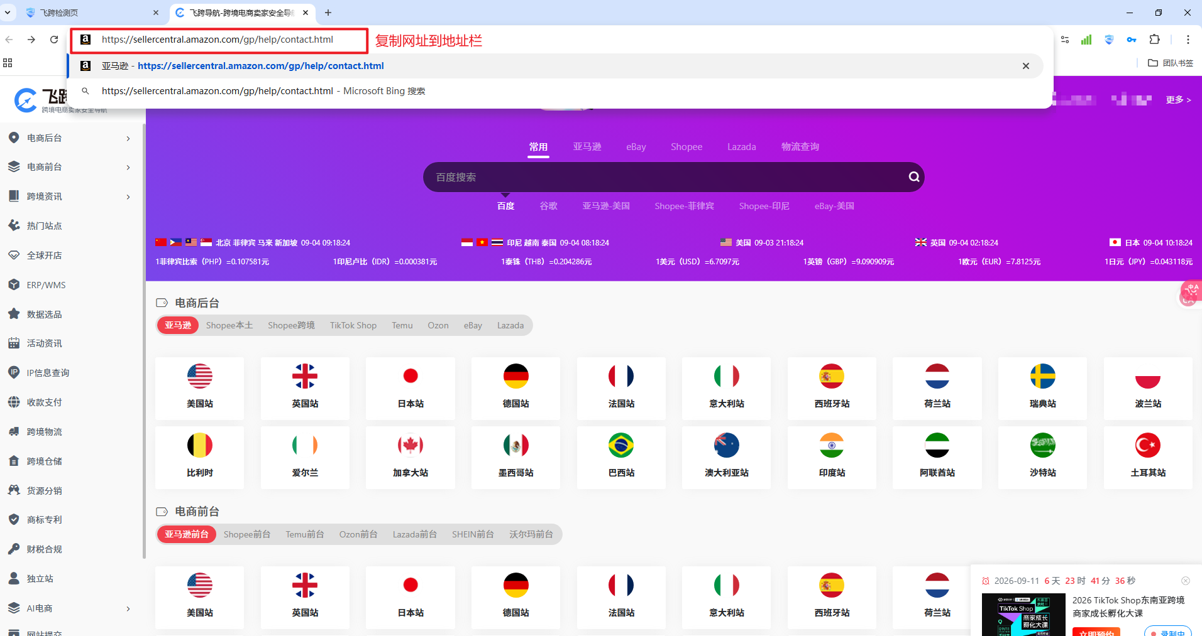Open the 土耳其站 backend card

coord(1148,458)
